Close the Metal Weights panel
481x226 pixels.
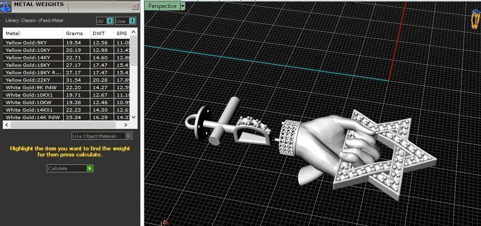135,6
